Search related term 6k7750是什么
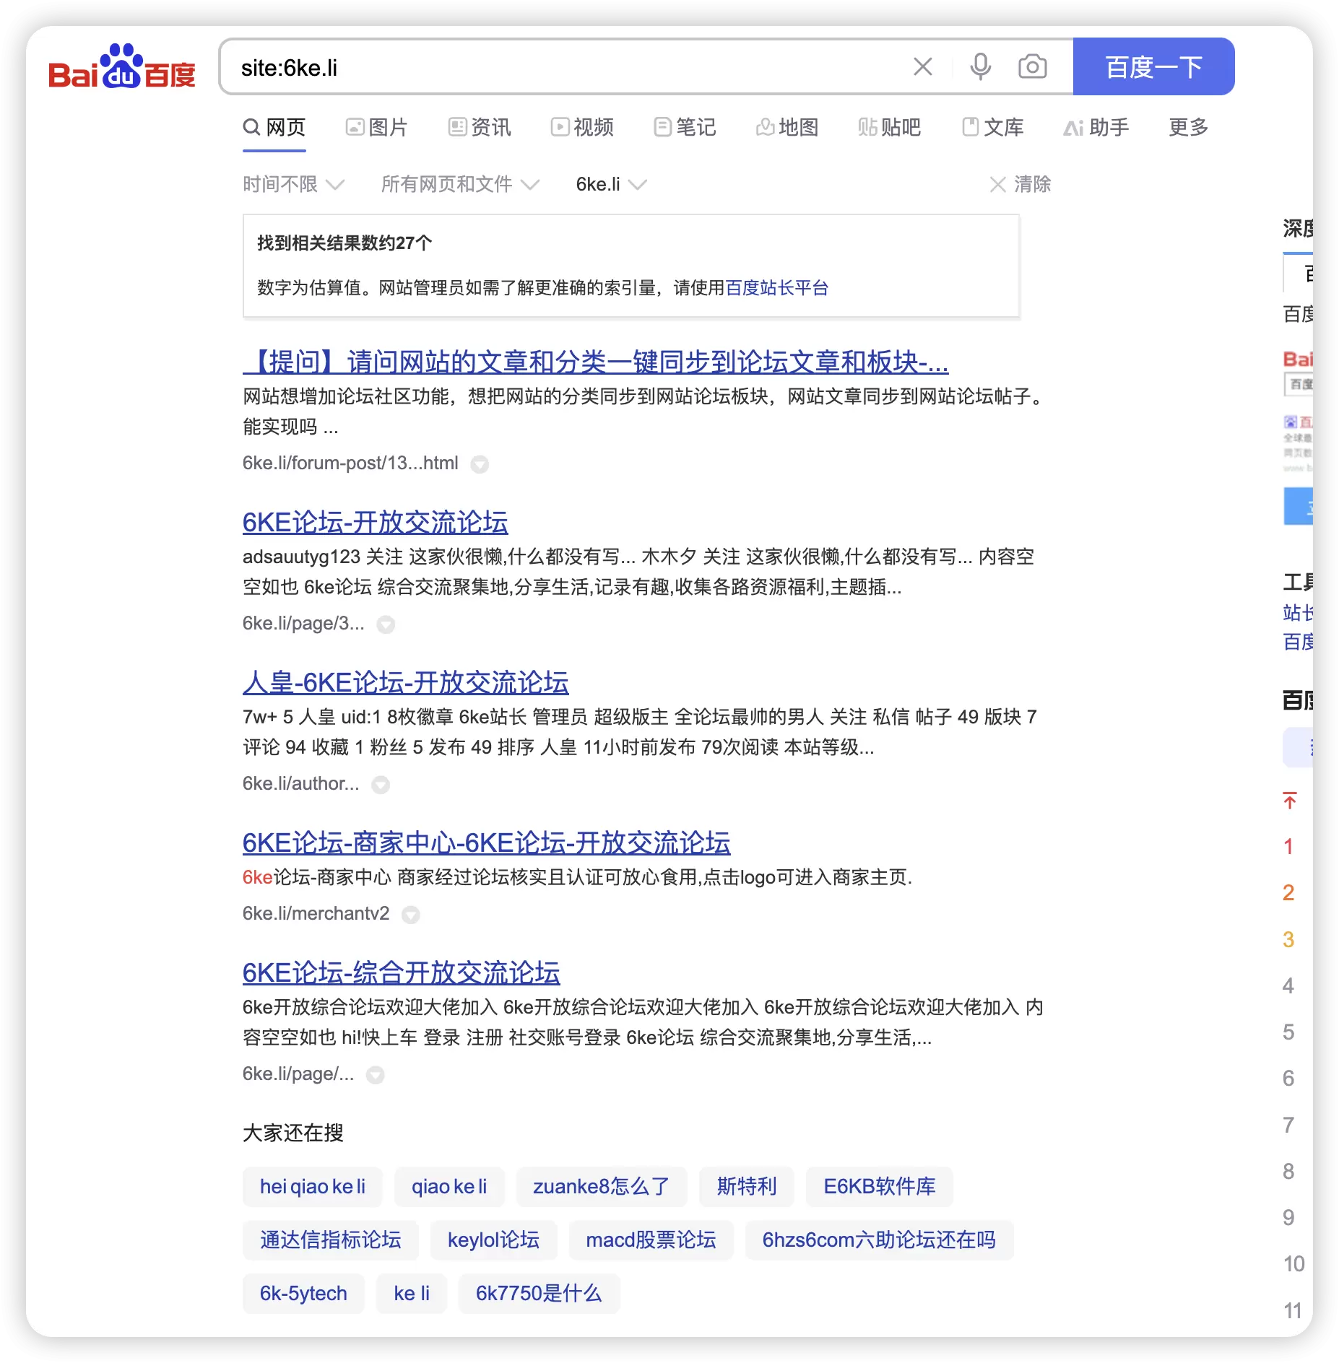This screenshot has width=1339, height=1363. [539, 1294]
